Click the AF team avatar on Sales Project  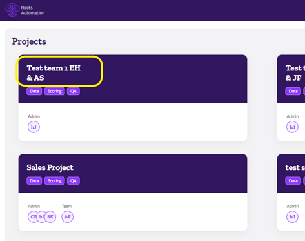tap(68, 216)
